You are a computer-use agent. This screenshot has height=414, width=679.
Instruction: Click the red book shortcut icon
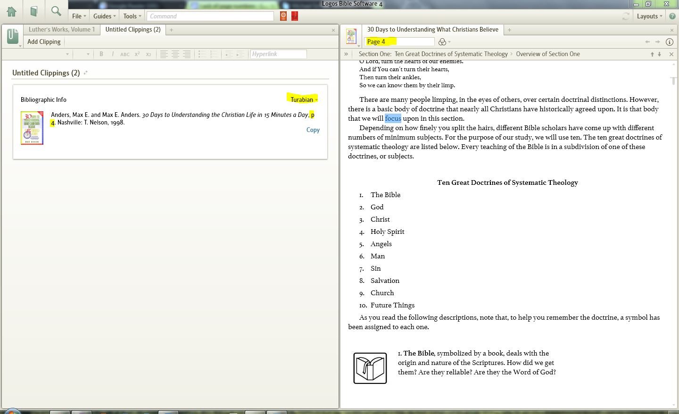(x=295, y=16)
